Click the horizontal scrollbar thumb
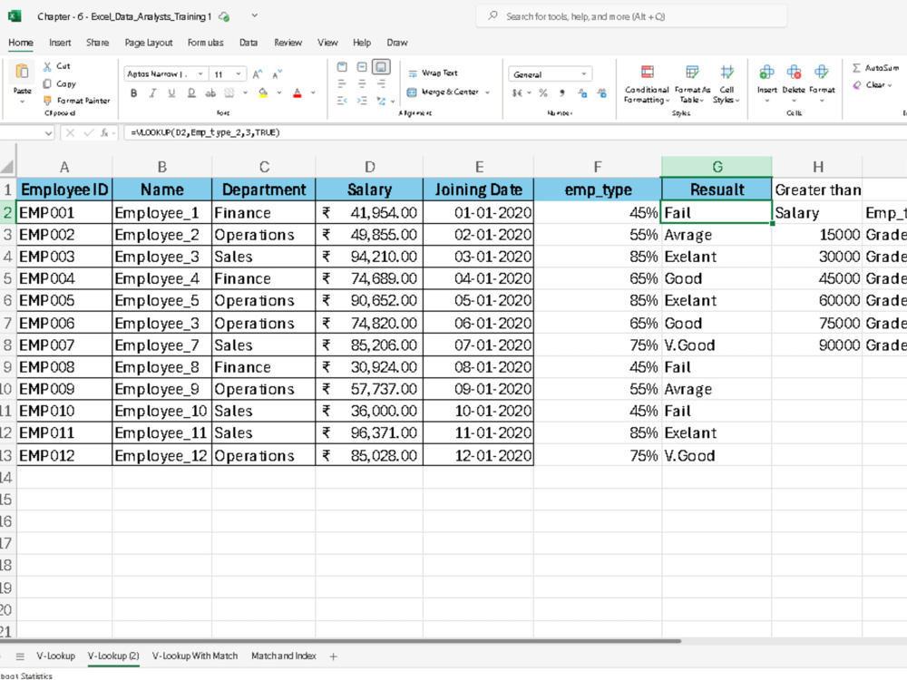Screen dimensions: 907x680 click(340, 641)
